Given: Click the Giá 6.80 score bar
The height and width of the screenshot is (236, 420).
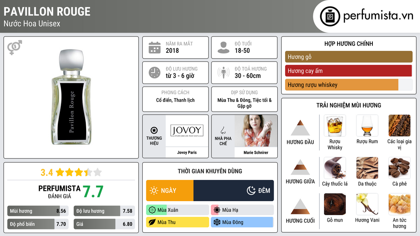Looking at the screenshot, I should click(x=104, y=224).
